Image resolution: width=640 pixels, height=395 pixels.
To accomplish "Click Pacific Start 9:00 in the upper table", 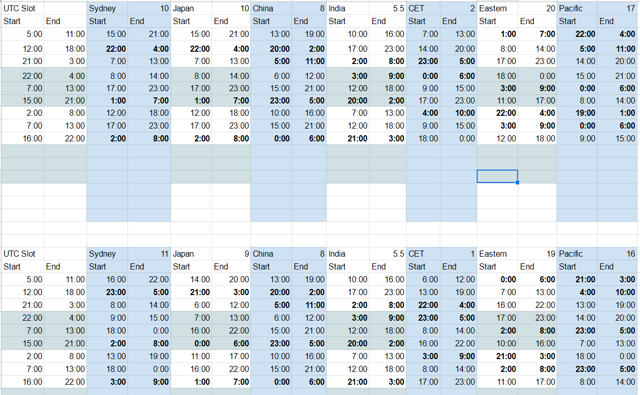I will [577, 138].
